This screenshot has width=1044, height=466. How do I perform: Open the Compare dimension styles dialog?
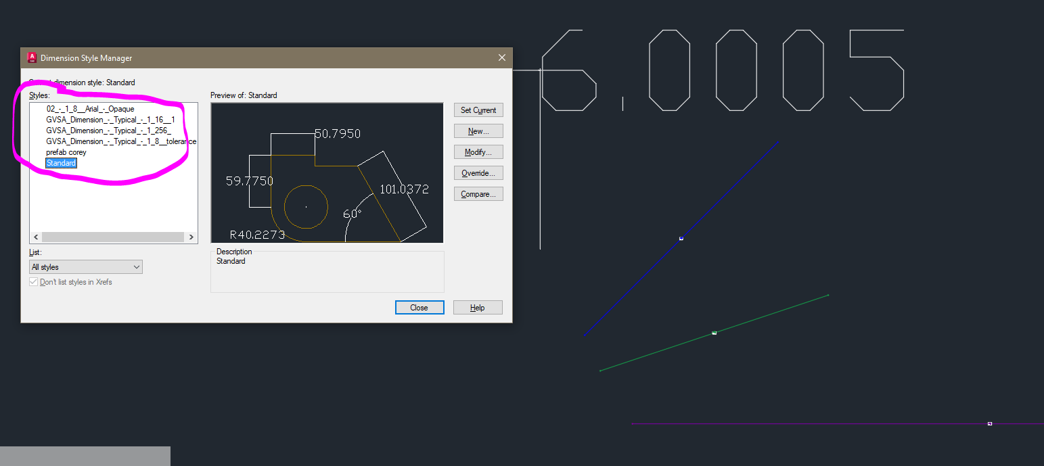[478, 193]
